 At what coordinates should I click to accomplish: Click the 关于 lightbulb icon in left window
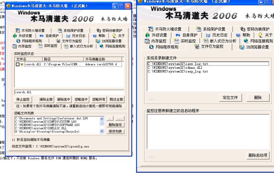pyautogui.click(x=114, y=36)
